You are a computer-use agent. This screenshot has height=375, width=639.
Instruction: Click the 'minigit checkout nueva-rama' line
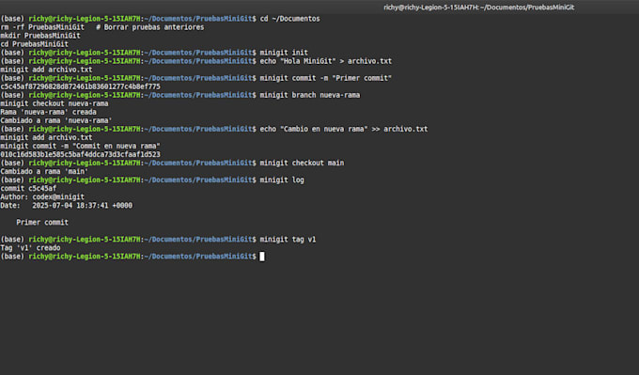pos(55,103)
